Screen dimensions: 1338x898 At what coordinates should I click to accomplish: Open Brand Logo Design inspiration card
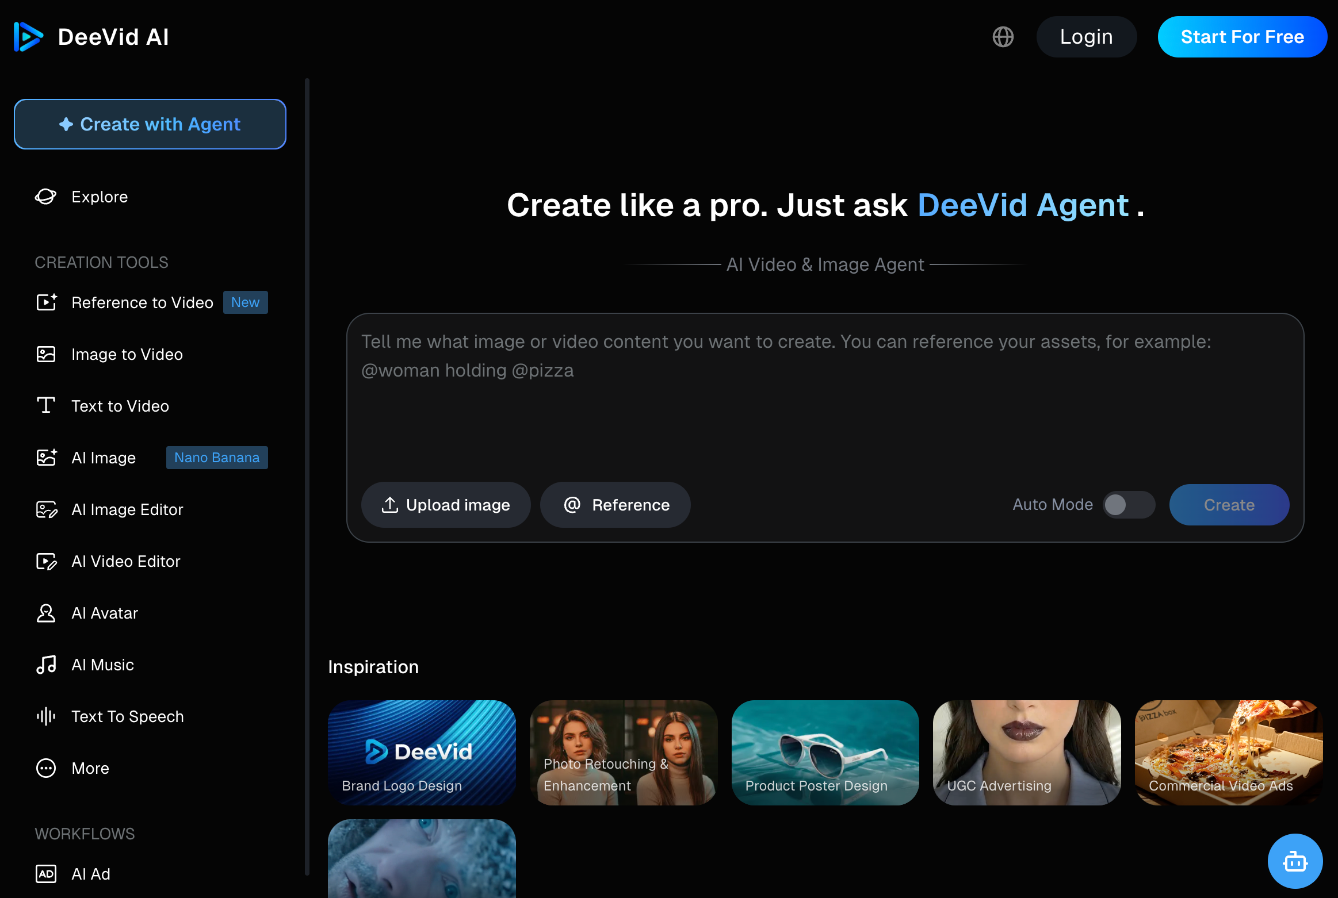point(422,753)
